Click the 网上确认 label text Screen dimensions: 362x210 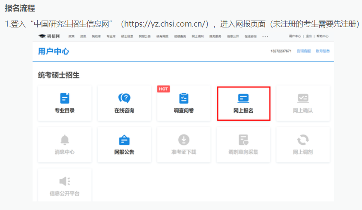[x=303, y=111]
